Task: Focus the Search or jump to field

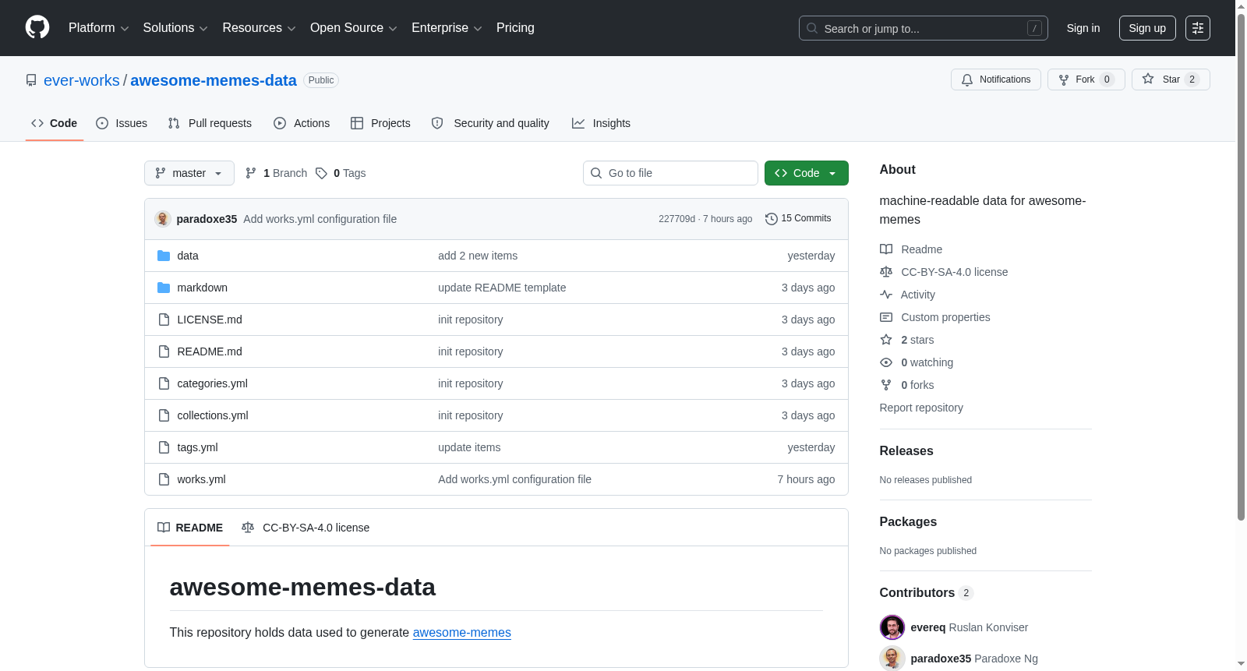Action: [923, 28]
